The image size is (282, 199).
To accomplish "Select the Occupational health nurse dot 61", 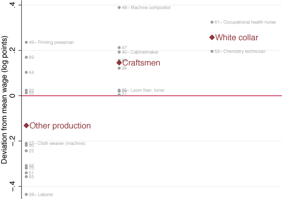I will [212, 22].
